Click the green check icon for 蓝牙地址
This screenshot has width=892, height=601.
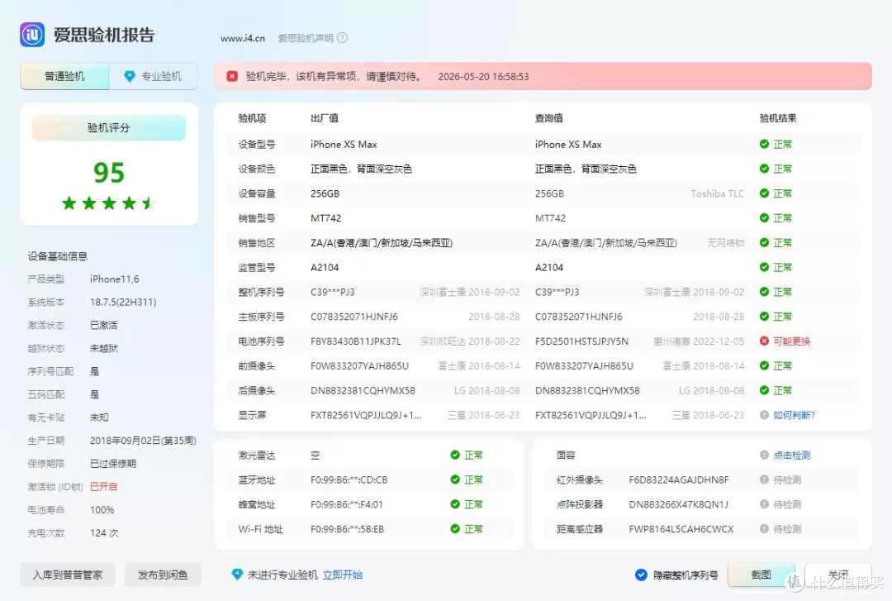point(454,479)
